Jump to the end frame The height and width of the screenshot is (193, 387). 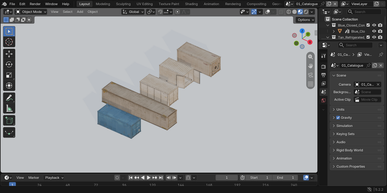[x=161, y=178]
